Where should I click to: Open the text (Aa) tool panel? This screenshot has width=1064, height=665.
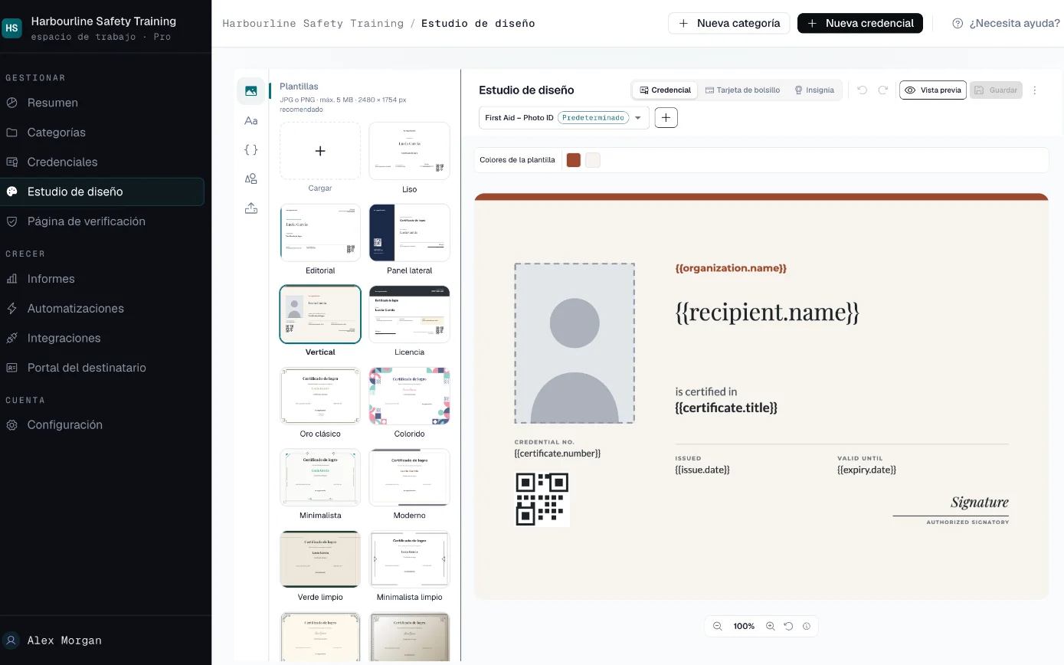pos(250,120)
